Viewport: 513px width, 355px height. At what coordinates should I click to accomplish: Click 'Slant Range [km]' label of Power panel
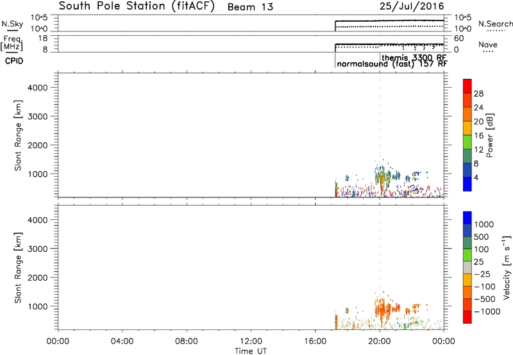coord(18,135)
